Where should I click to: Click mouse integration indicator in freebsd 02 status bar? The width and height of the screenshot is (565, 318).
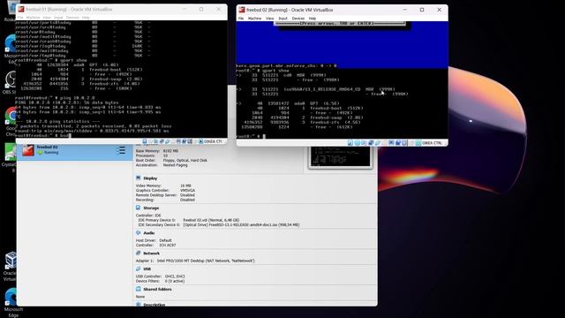[411, 143]
